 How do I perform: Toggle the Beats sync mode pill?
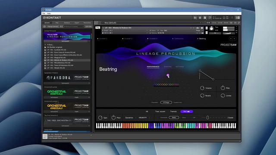click(174, 118)
